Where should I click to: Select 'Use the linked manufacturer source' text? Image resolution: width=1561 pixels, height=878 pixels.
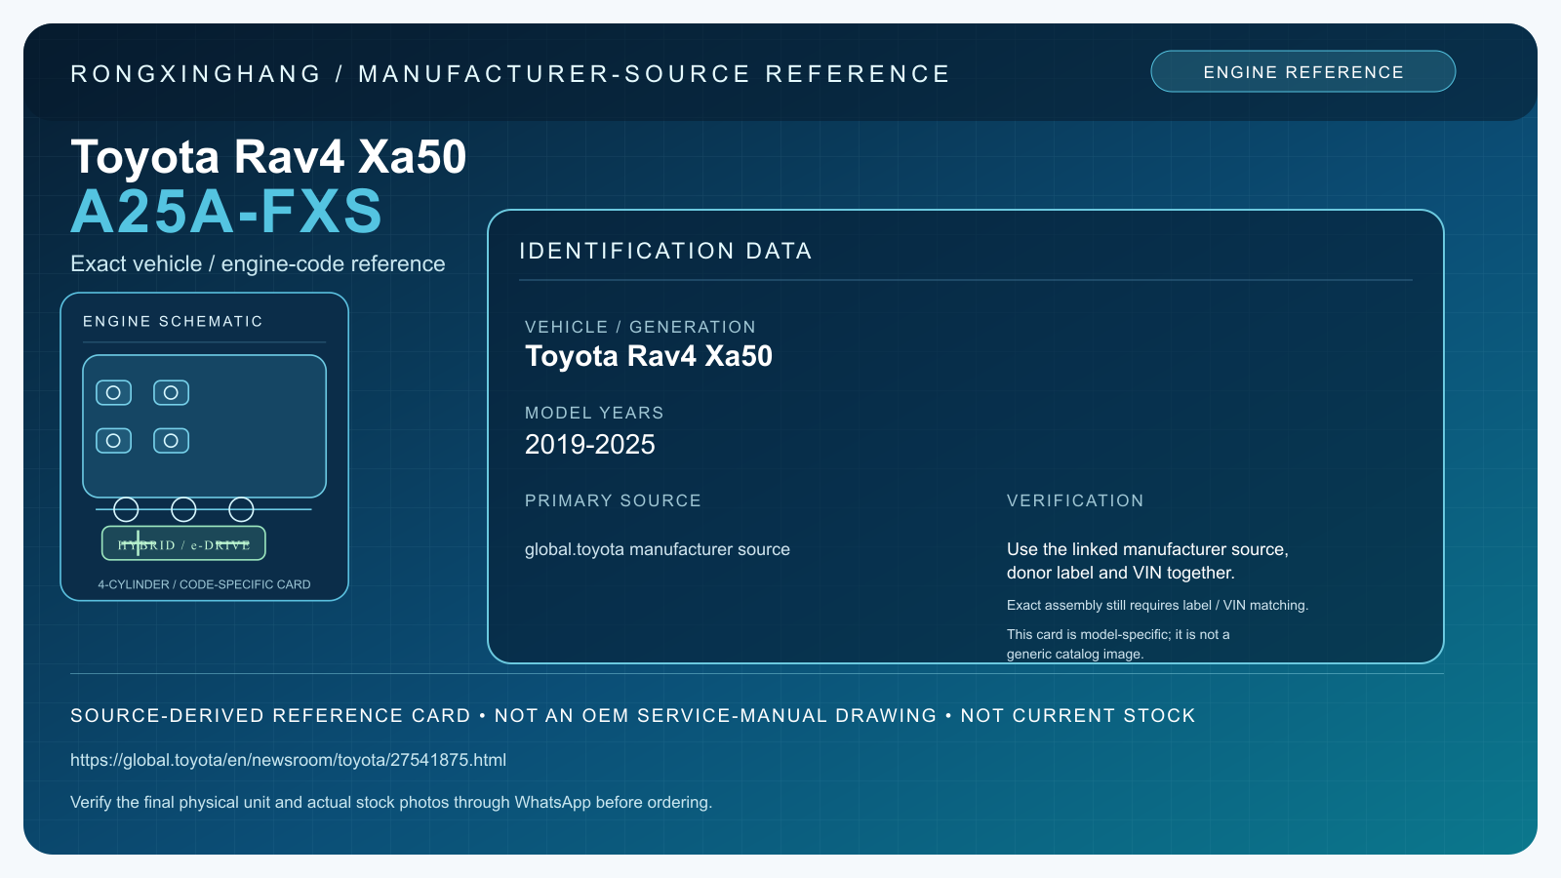(1147, 561)
